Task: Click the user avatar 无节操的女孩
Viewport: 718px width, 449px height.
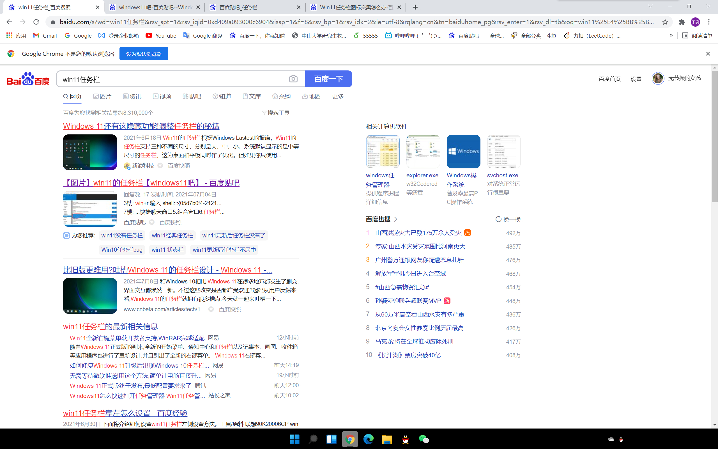Action: point(657,78)
